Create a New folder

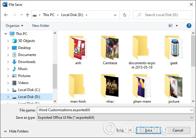tap(41, 26)
